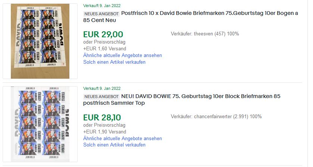The width and height of the screenshot is (313, 167).
Task: Click the price EUR 28,10
Action: [x=102, y=118]
